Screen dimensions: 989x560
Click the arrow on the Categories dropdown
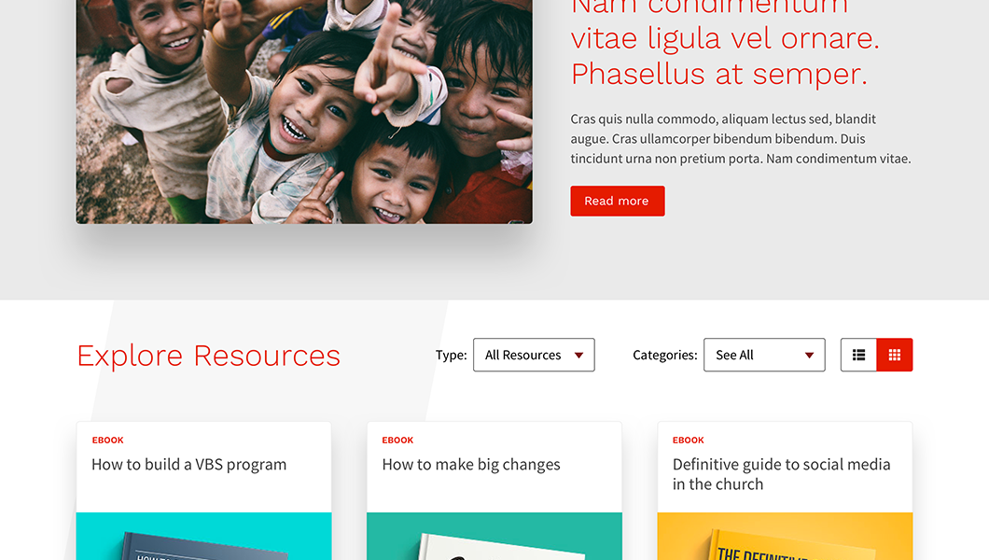(809, 356)
